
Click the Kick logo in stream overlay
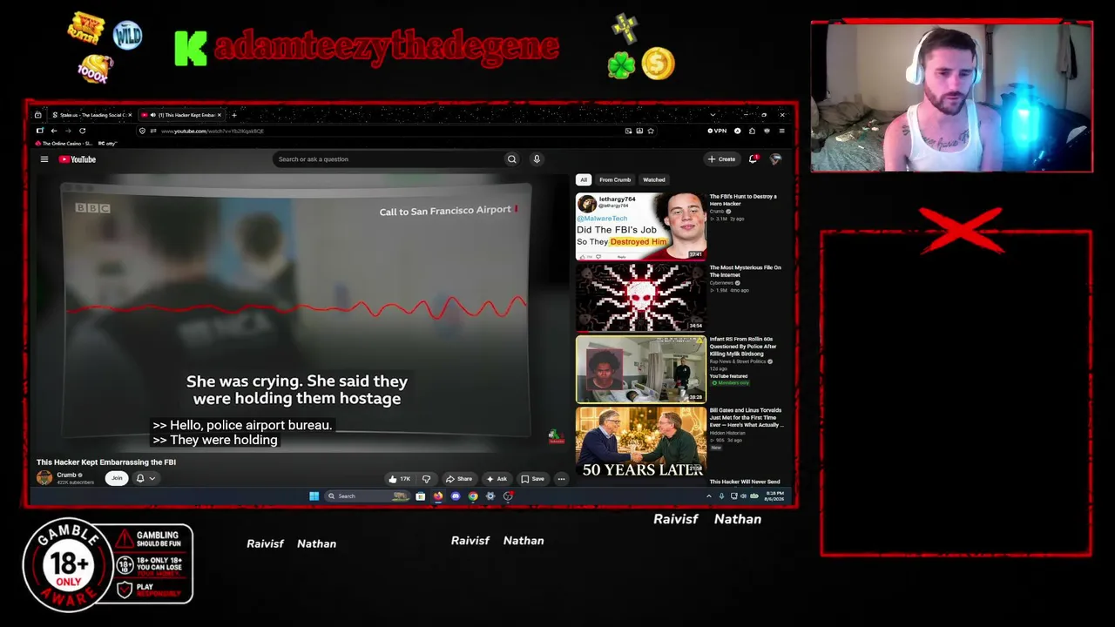click(x=191, y=49)
